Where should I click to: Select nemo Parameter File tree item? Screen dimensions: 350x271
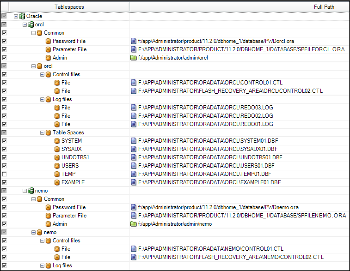click(69, 216)
